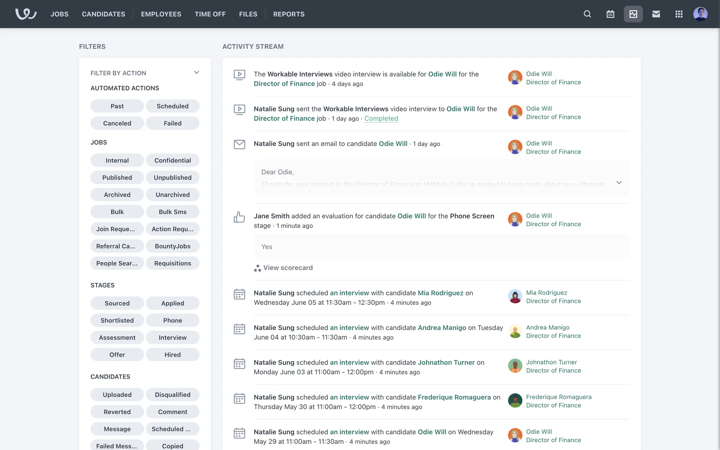Viewport: 720px width, 450px height.
Task: Collapse the Filter by Action section
Action: (196, 73)
